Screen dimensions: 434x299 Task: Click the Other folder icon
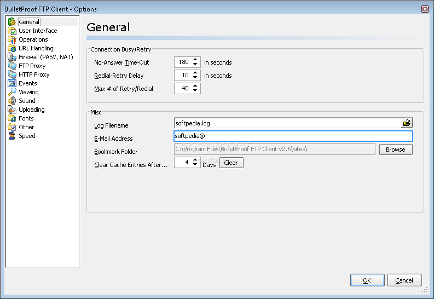pos(12,127)
